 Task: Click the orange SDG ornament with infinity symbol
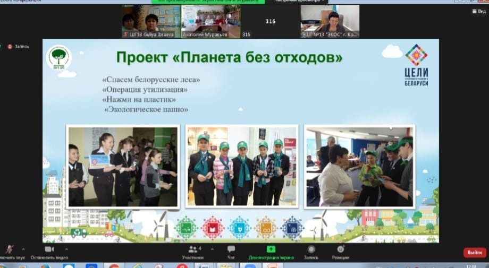(x=266, y=228)
